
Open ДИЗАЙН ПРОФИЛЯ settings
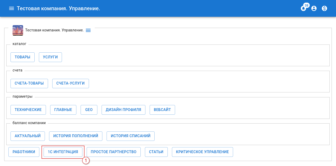pos(123,110)
